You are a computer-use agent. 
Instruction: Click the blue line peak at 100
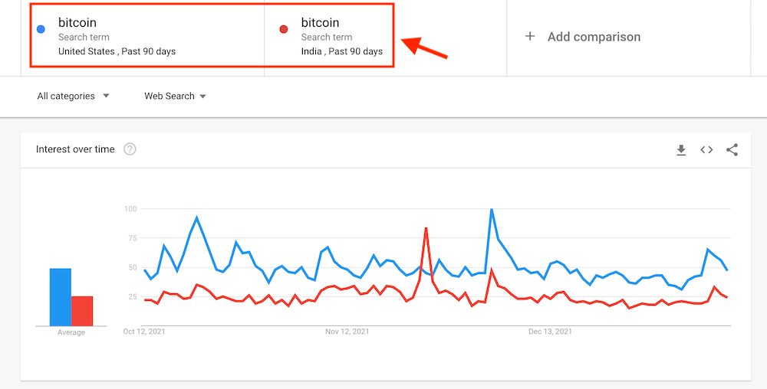(492, 209)
